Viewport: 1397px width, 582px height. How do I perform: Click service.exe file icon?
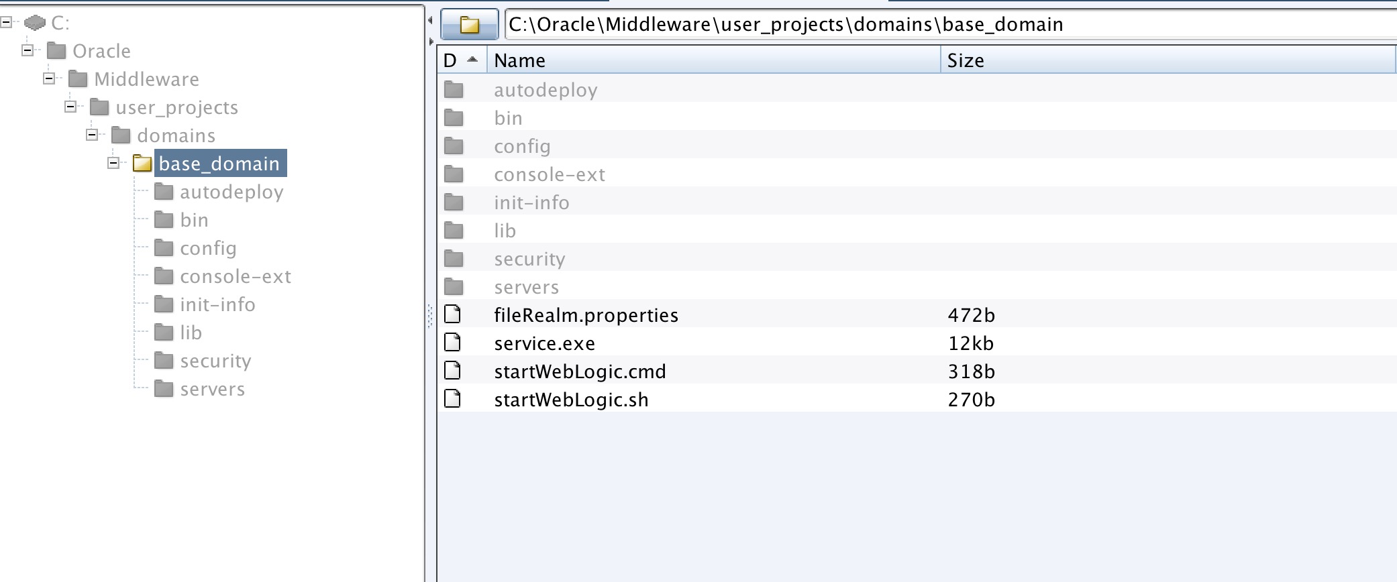click(x=453, y=342)
